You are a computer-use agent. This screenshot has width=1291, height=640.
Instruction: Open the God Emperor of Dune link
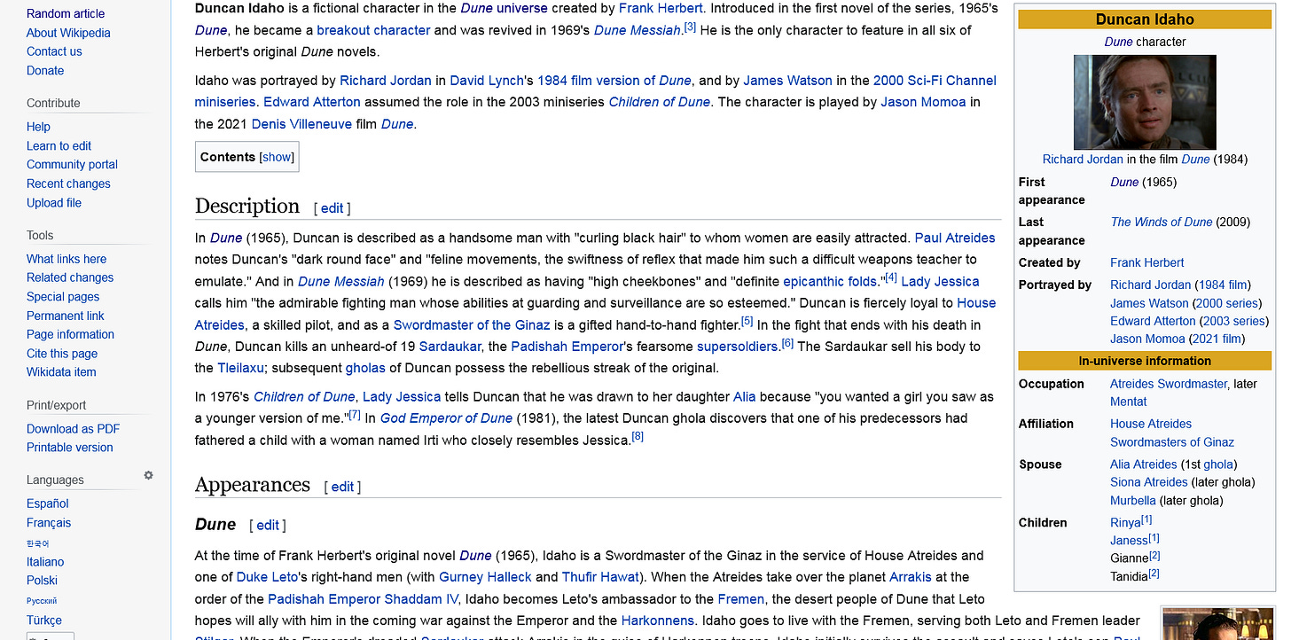point(446,418)
